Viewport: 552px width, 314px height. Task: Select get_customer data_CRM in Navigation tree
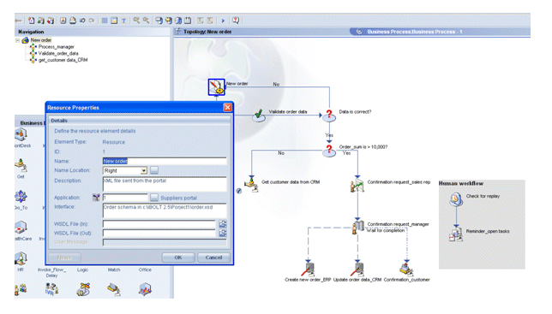(x=63, y=60)
